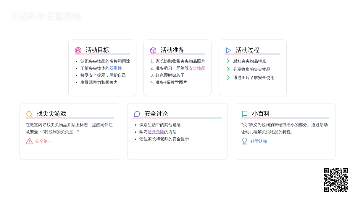Click the speech bubble icon beside 安全讨论
This screenshot has height=199, width=355.
(137, 114)
